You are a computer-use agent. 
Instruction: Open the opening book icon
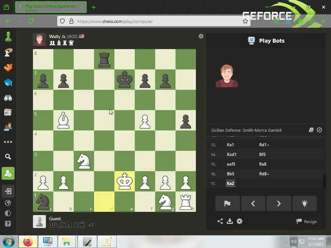click(x=311, y=130)
